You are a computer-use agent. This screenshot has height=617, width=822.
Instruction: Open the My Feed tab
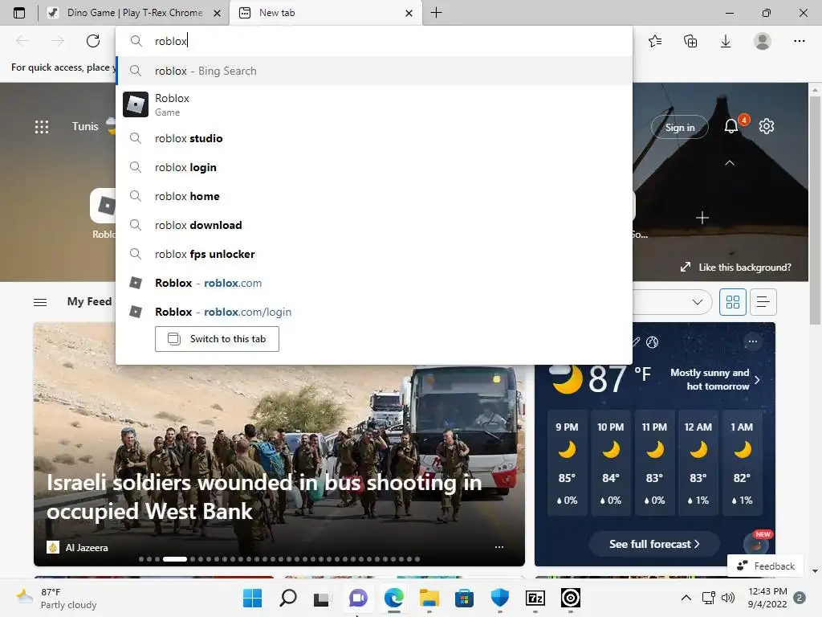pos(90,301)
